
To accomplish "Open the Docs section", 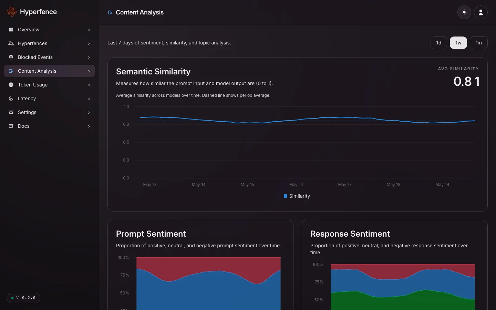I will pos(49,126).
